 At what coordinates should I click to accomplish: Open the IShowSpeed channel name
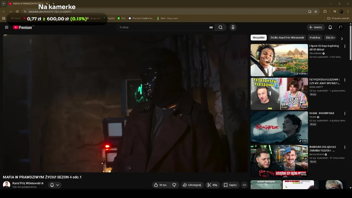315,53
